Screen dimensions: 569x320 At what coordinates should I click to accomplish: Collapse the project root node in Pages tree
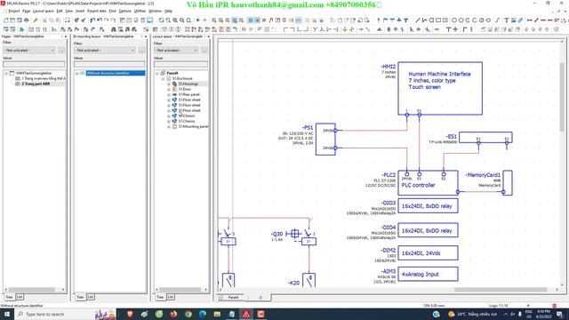(x=6, y=73)
